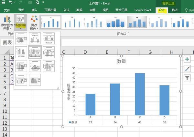
Task: Choose quick layout 8 in third row
Action: tap(35, 66)
